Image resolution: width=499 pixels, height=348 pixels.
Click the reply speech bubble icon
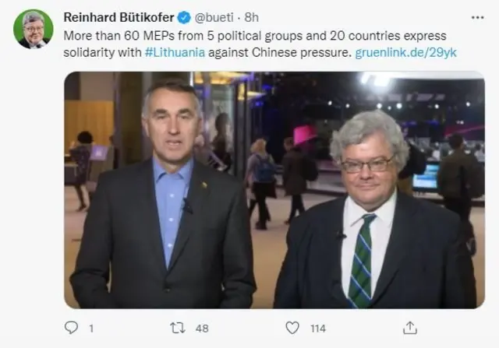[71, 328]
